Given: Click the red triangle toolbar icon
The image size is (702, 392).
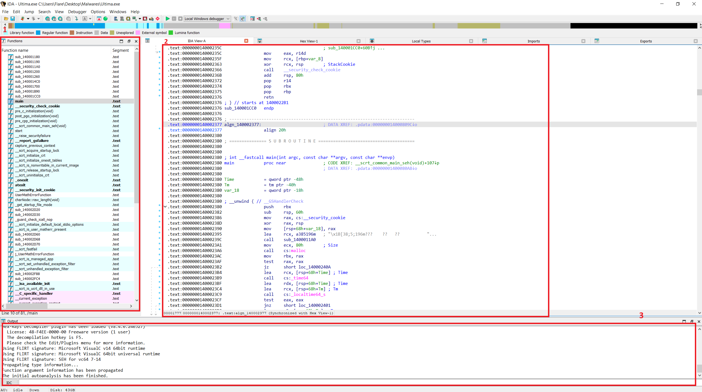Looking at the screenshot, I should pos(99,19).
